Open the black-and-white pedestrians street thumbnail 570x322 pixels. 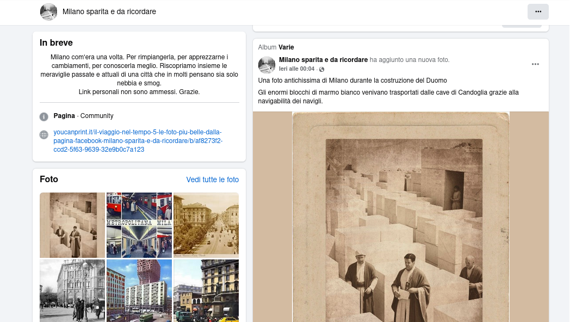pyautogui.click(x=72, y=290)
